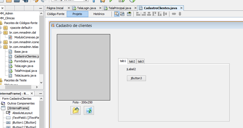Close the TelaLogin.java tab
Screen dimensions: 243x128
100,8
